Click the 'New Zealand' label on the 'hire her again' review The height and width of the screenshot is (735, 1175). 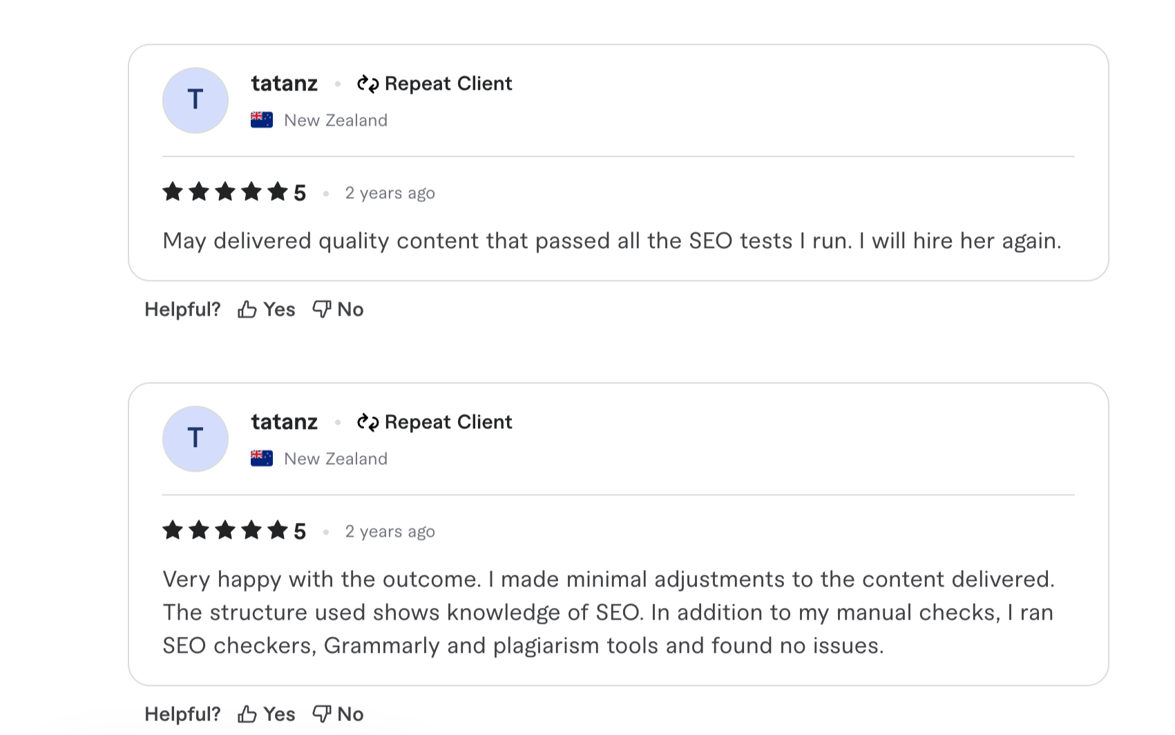point(336,120)
